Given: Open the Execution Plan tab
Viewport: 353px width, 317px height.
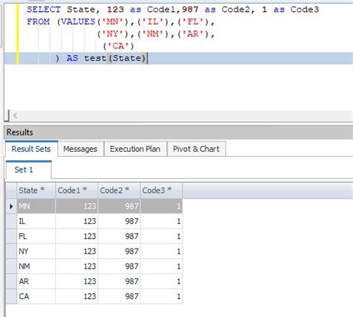Looking at the screenshot, I should point(136,149).
